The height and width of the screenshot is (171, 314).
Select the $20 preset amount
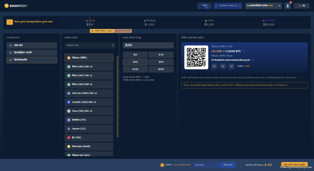pyautogui.click(x=135, y=55)
